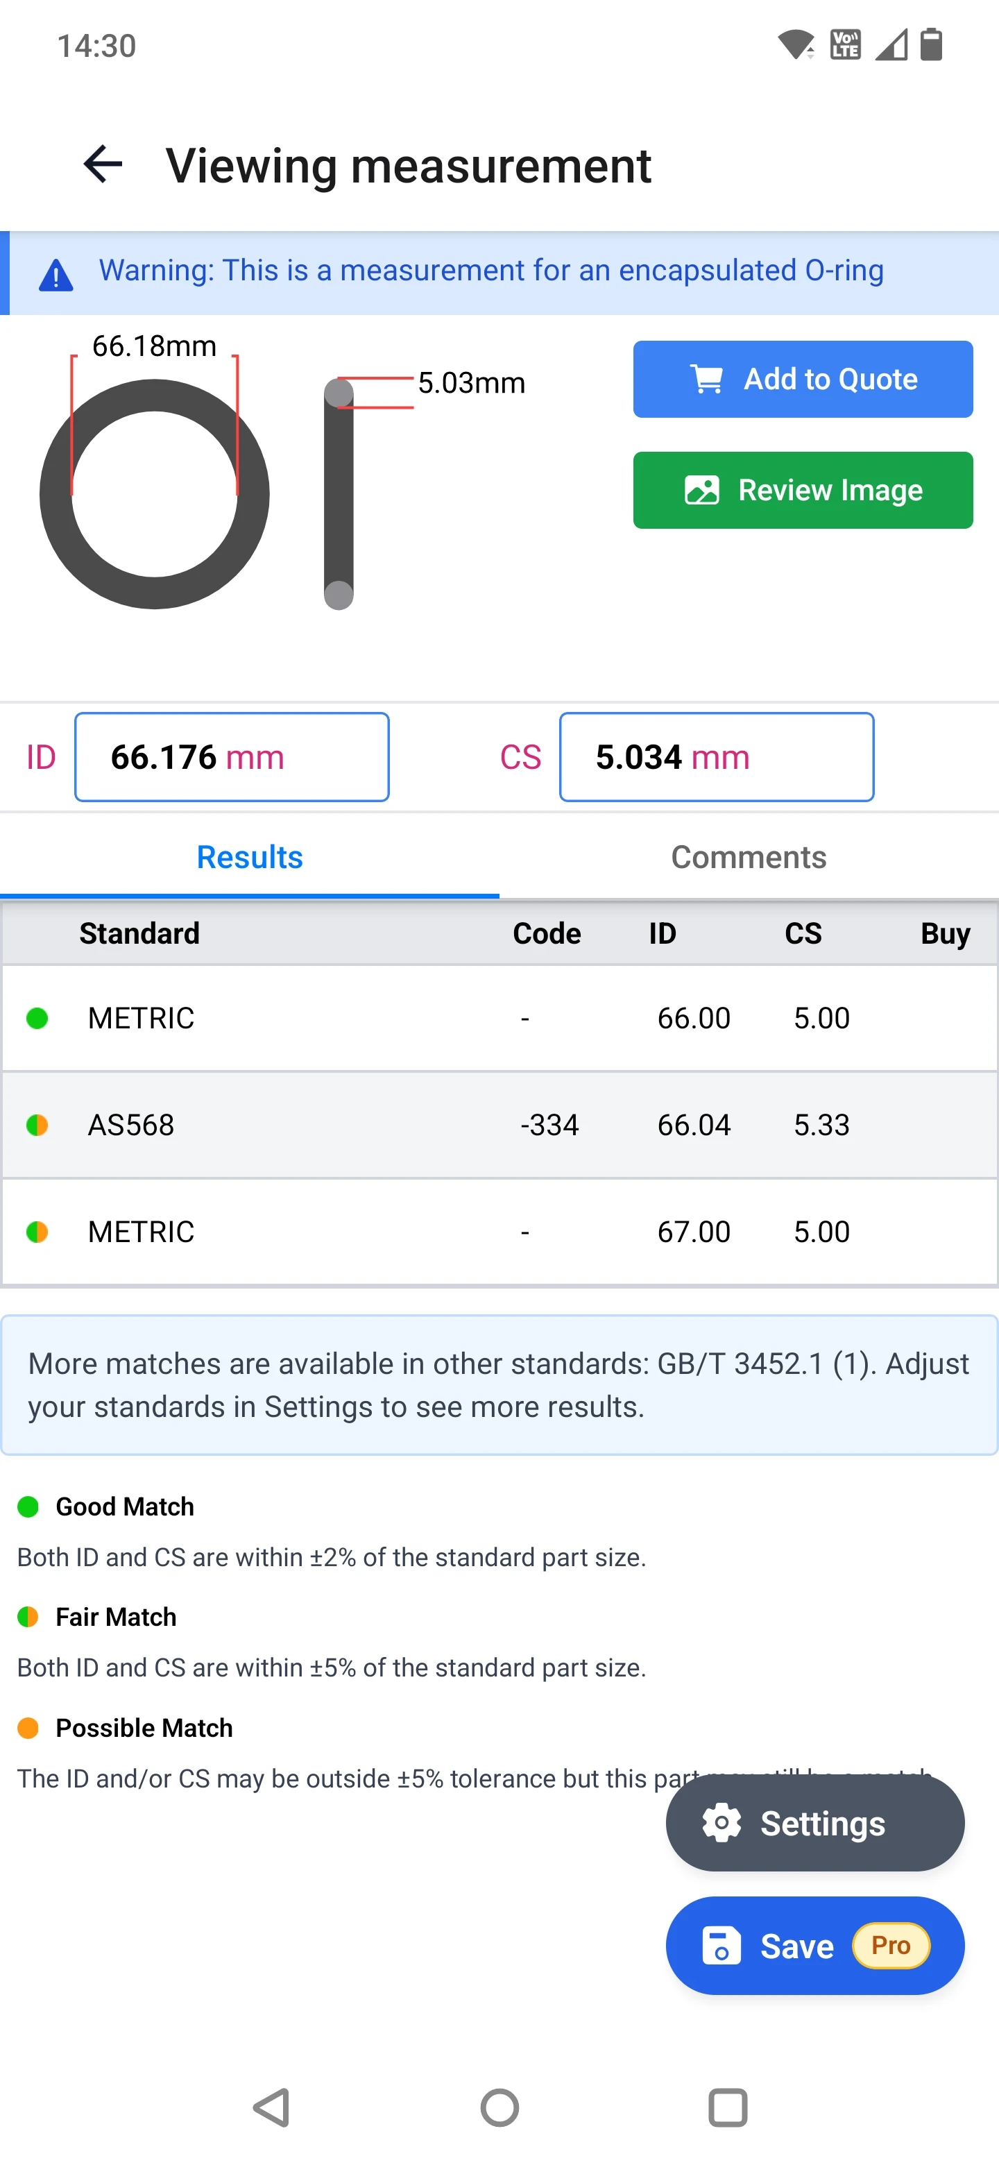Viewport: 999px width, 2165px height.
Task: Select the METRIC 67.00 result row
Action: click(499, 1231)
